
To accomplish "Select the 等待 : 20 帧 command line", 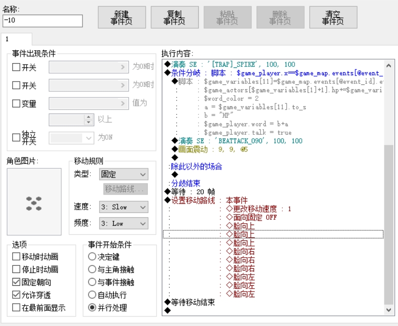I will 273,192.
